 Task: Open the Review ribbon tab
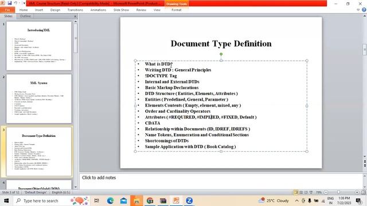tap(141, 10)
